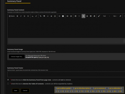The image size is (125, 94).
Task: Follow the go to editors guide link
Action: point(64,88)
